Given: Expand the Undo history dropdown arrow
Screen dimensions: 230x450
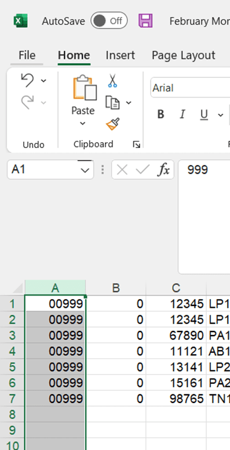Looking at the screenshot, I should [43, 81].
